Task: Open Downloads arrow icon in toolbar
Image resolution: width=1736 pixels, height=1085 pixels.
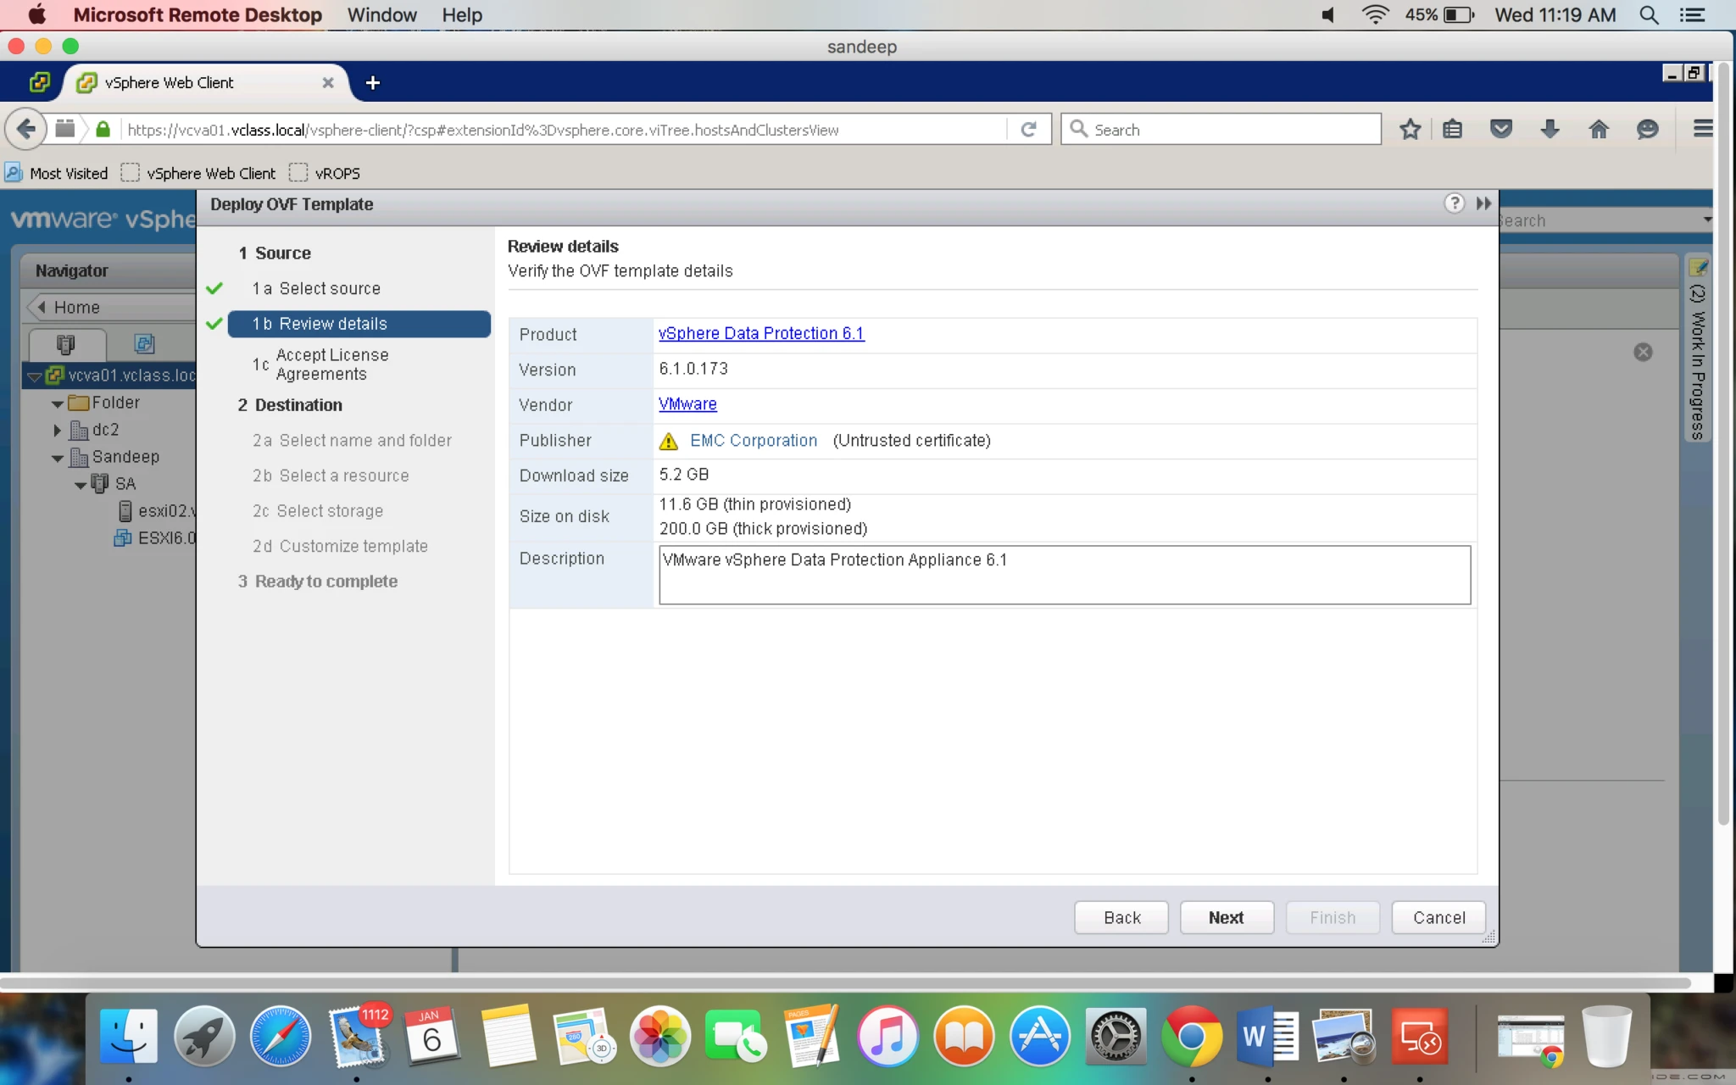Action: [1550, 129]
